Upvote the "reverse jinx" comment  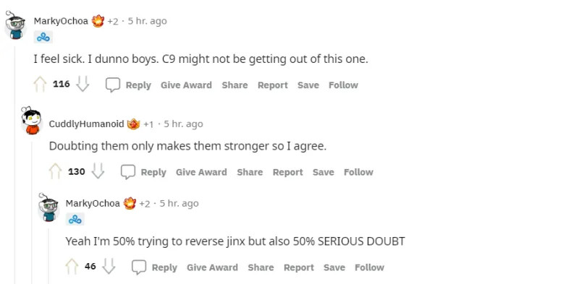pyautogui.click(x=72, y=267)
